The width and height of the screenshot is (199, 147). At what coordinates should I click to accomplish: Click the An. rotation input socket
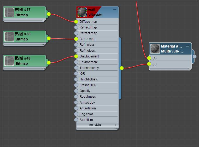76,108
